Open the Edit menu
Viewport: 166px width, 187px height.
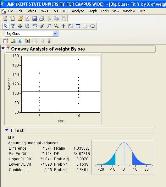pos(19,11)
